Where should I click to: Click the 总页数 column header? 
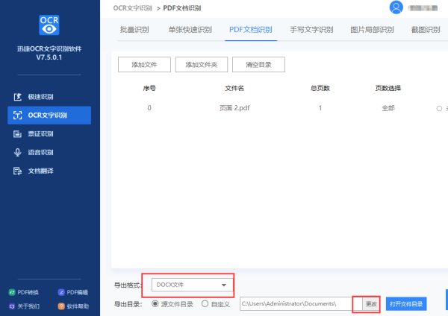coord(320,88)
